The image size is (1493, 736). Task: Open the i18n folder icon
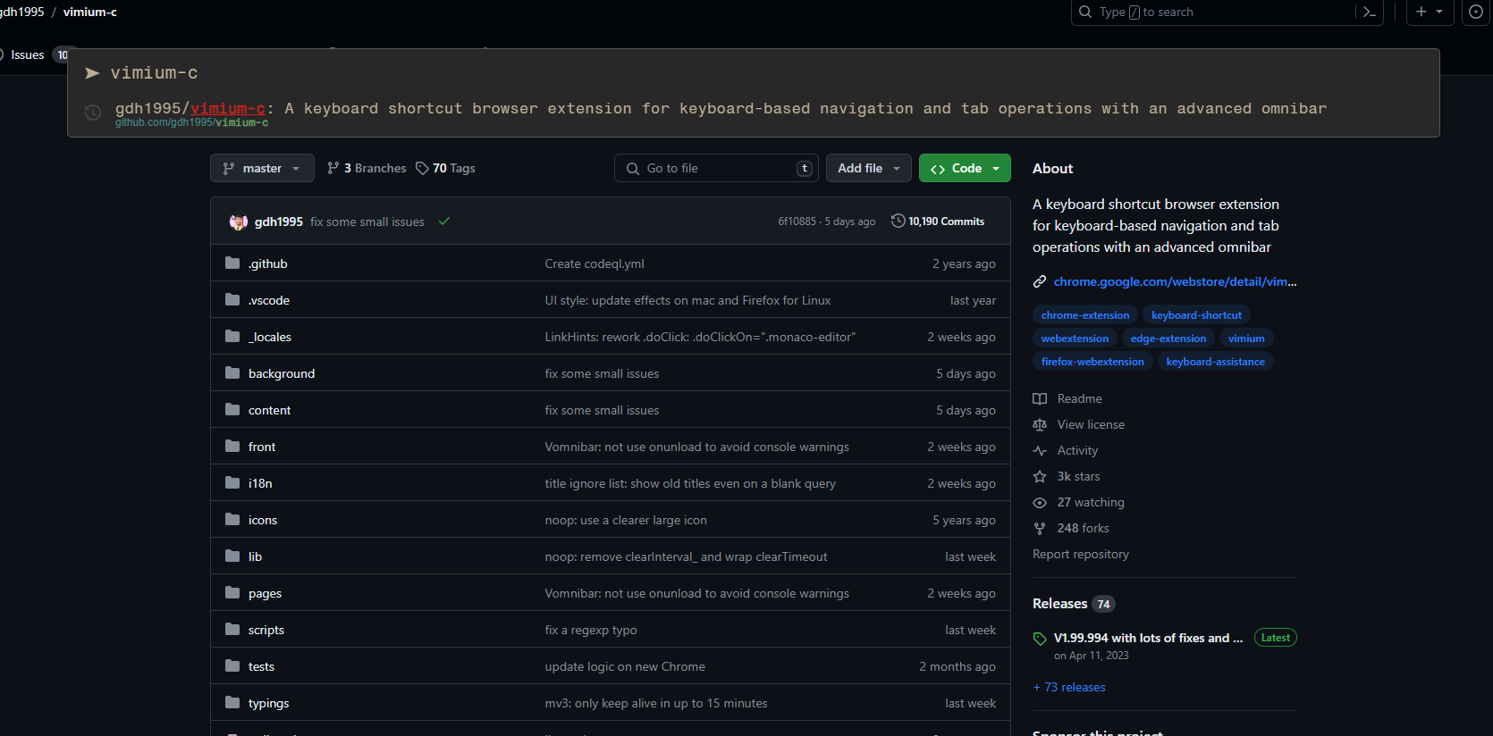click(232, 482)
